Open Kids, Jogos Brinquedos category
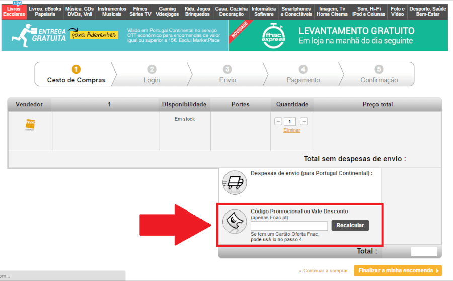This screenshot has height=281, width=453. click(197, 12)
